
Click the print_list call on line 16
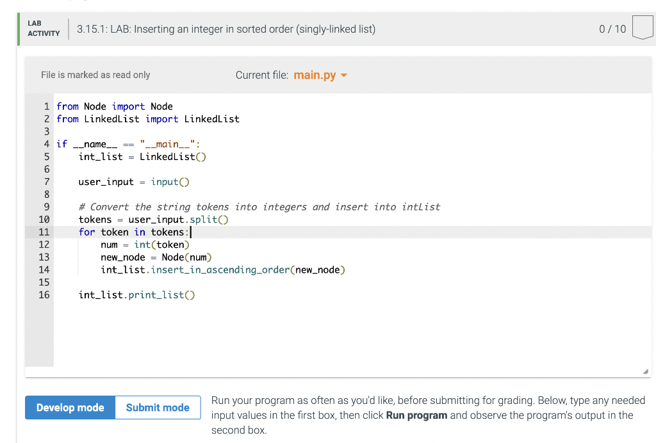tap(162, 294)
